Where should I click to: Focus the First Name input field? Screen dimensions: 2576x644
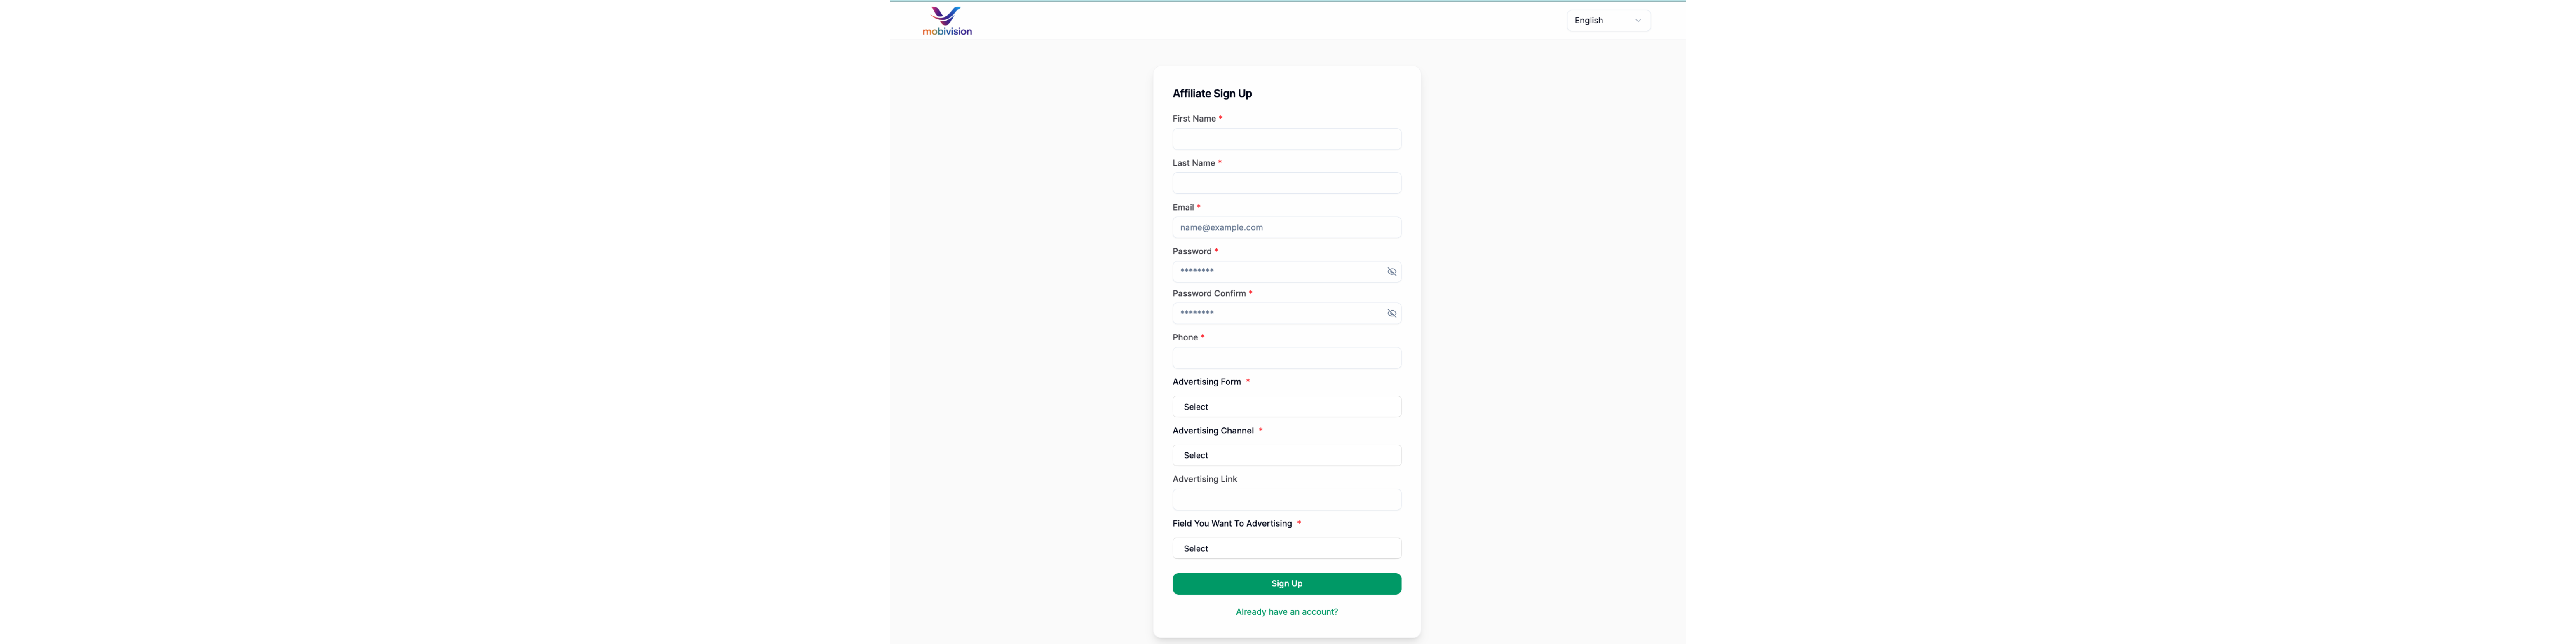(1286, 139)
